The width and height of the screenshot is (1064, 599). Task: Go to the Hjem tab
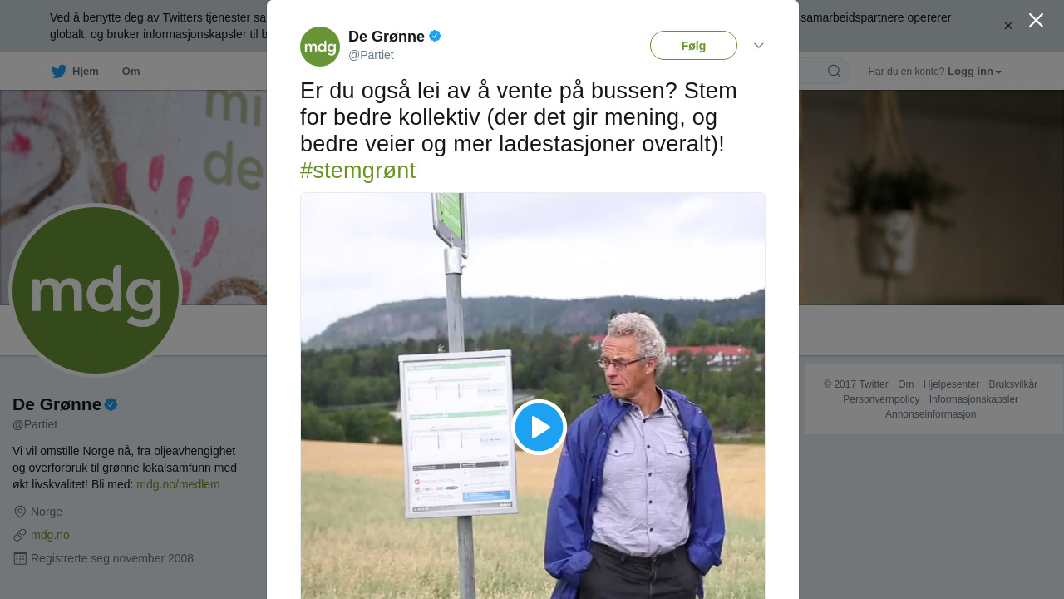tap(86, 72)
